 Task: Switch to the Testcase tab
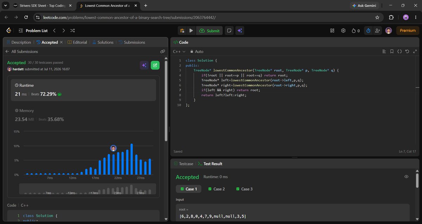pos(183,164)
